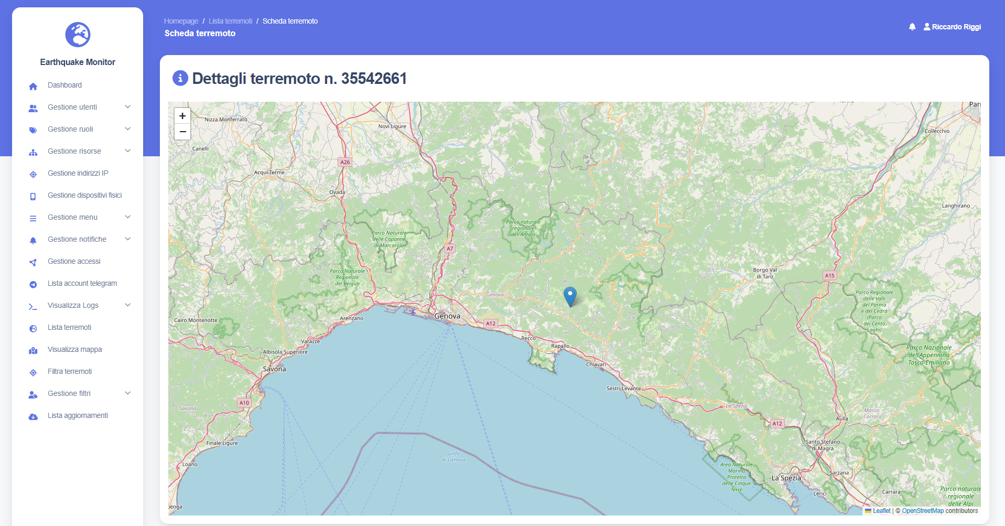The width and height of the screenshot is (1005, 526).
Task: Click the Gestione indirizzi IP crosshair icon
Action: pyautogui.click(x=33, y=174)
